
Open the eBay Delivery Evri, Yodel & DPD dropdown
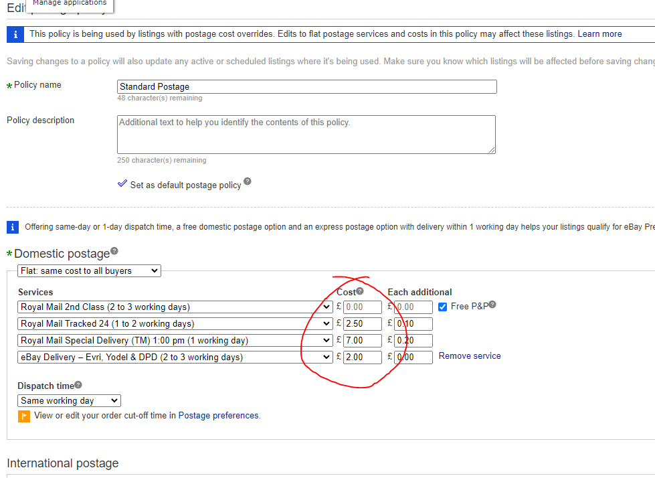[175, 357]
